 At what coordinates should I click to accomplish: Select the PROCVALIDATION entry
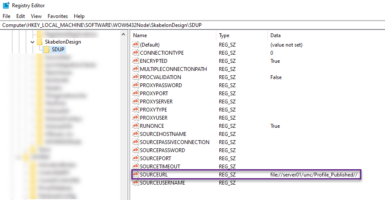click(x=161, y=77)
